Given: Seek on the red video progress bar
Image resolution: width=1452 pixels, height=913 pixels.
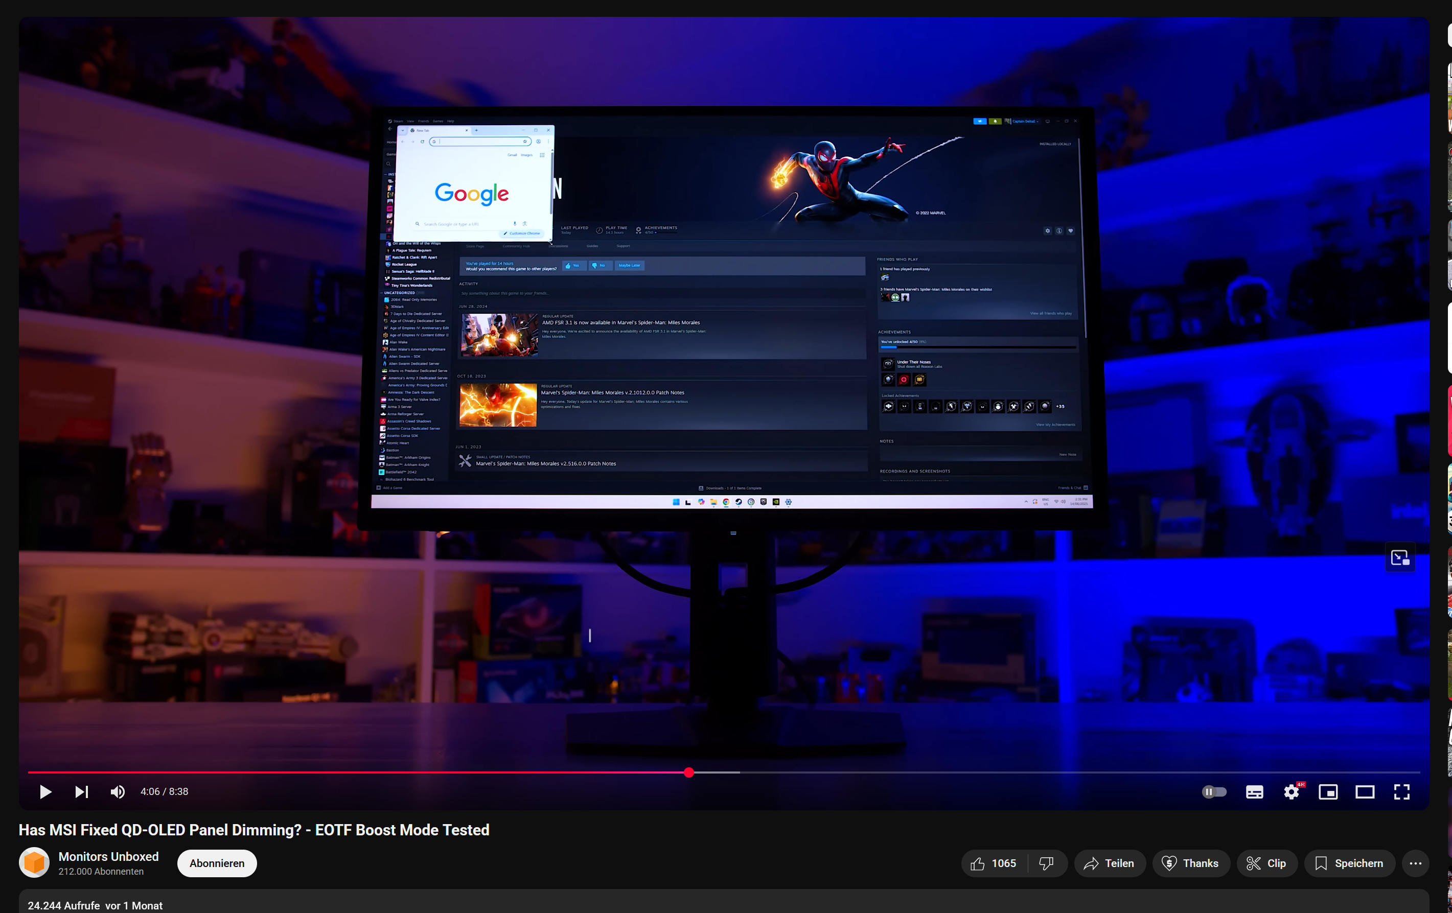Looking at the screenshot, I should [362, 772].
